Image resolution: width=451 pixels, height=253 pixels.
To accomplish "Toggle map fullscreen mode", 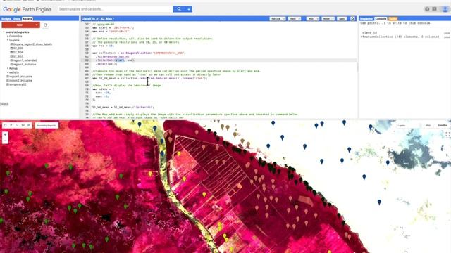I will (x=447, y=134).
